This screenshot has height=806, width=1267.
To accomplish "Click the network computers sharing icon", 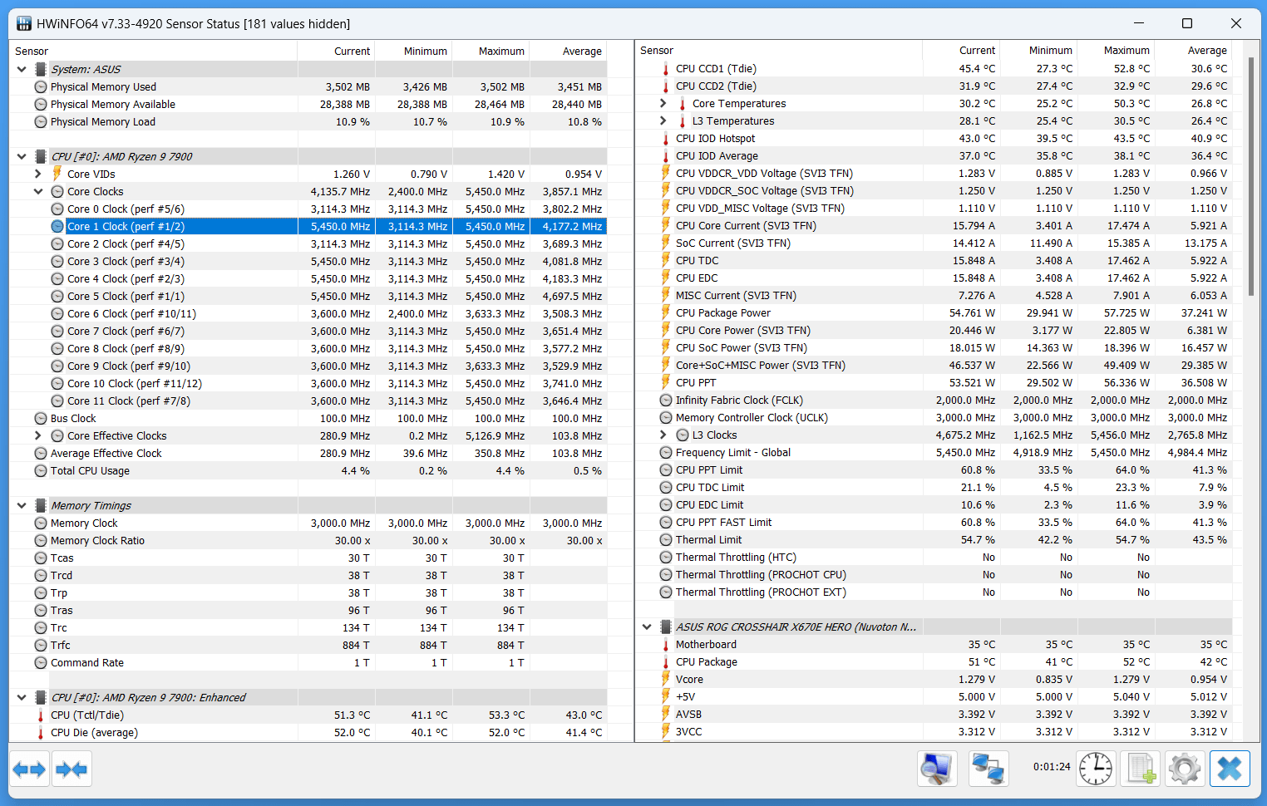I will (x=988, y=769).
